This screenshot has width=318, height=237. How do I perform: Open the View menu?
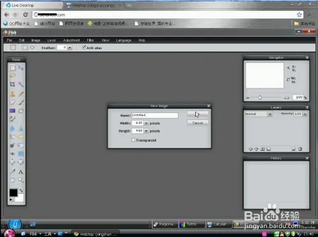click(105, 40)
